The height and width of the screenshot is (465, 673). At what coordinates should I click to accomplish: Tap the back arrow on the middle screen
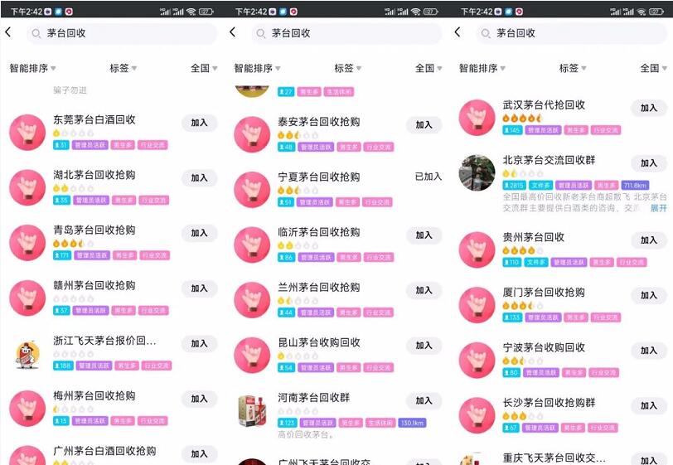click(x=233, y=32)
